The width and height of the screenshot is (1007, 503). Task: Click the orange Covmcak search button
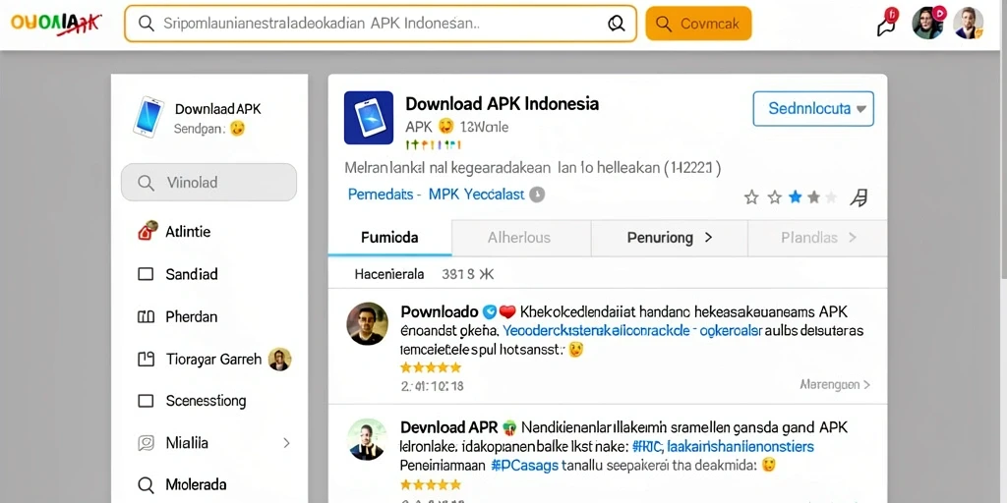(698, 24)
